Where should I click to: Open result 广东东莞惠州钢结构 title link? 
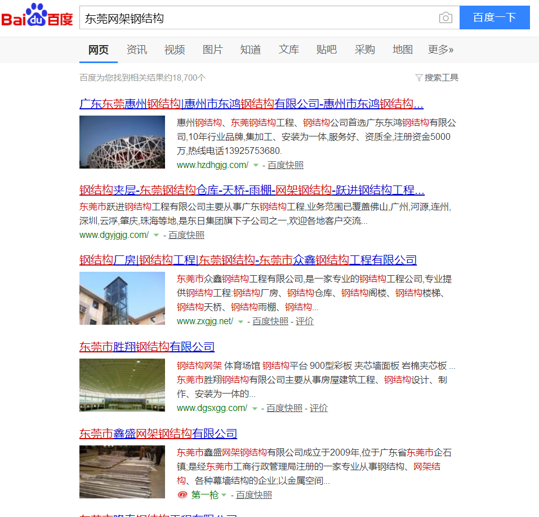pyautogui.click(x=251, y=104)
